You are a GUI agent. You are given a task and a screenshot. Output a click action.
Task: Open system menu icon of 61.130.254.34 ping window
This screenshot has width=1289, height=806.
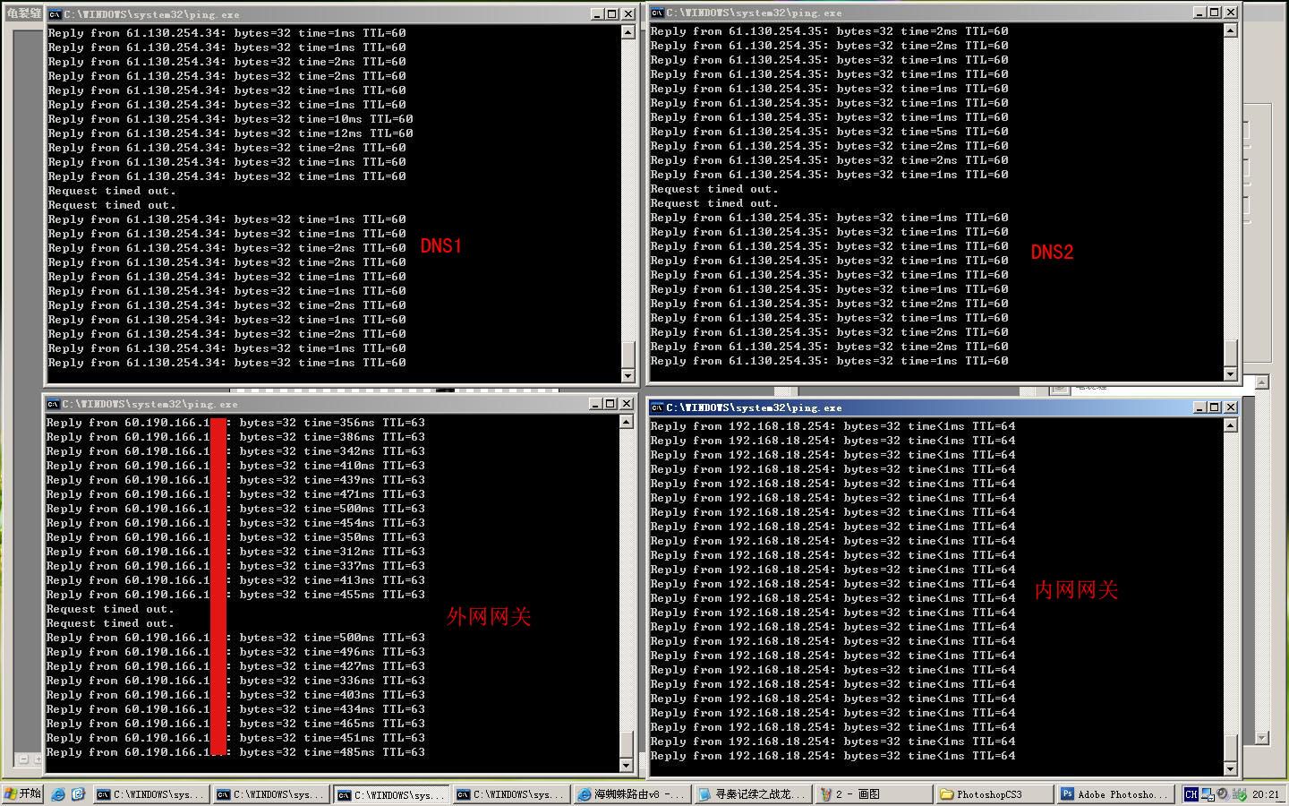coord(55,14)
